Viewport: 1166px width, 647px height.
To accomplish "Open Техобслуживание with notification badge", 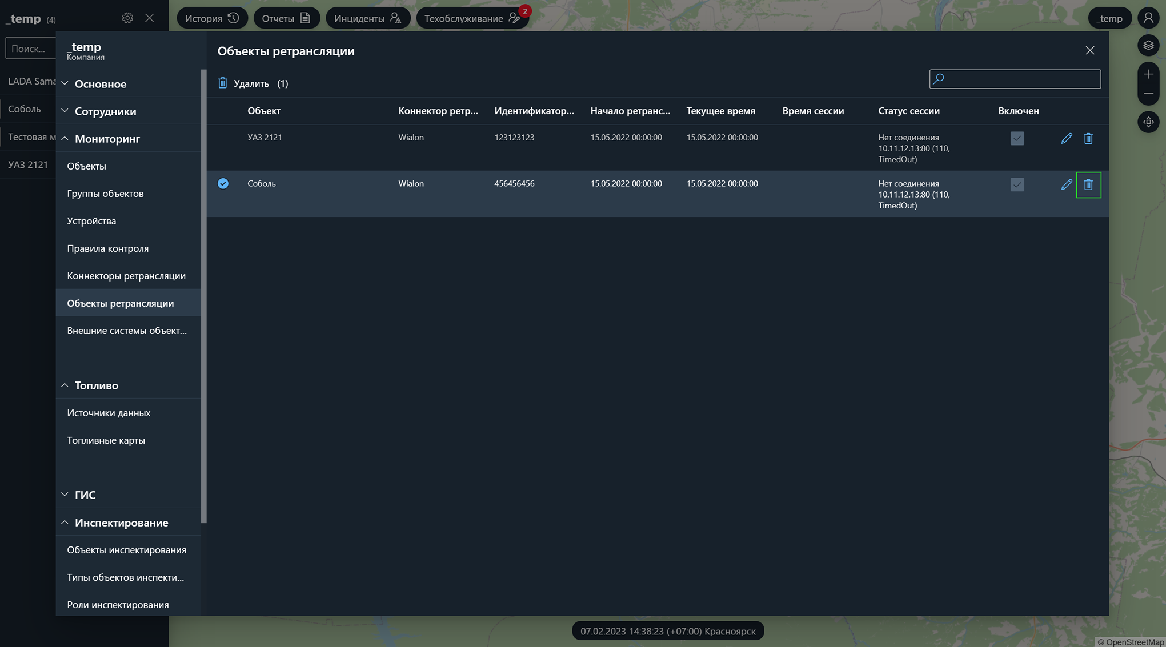I will click(472, 18).
